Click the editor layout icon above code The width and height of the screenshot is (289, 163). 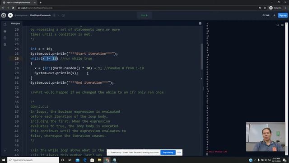[200, 24]
